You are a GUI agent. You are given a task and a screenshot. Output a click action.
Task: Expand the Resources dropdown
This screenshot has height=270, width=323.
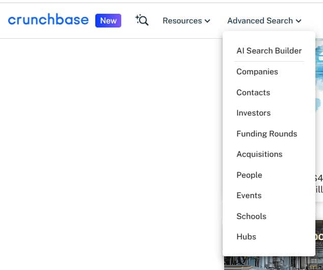186,21
